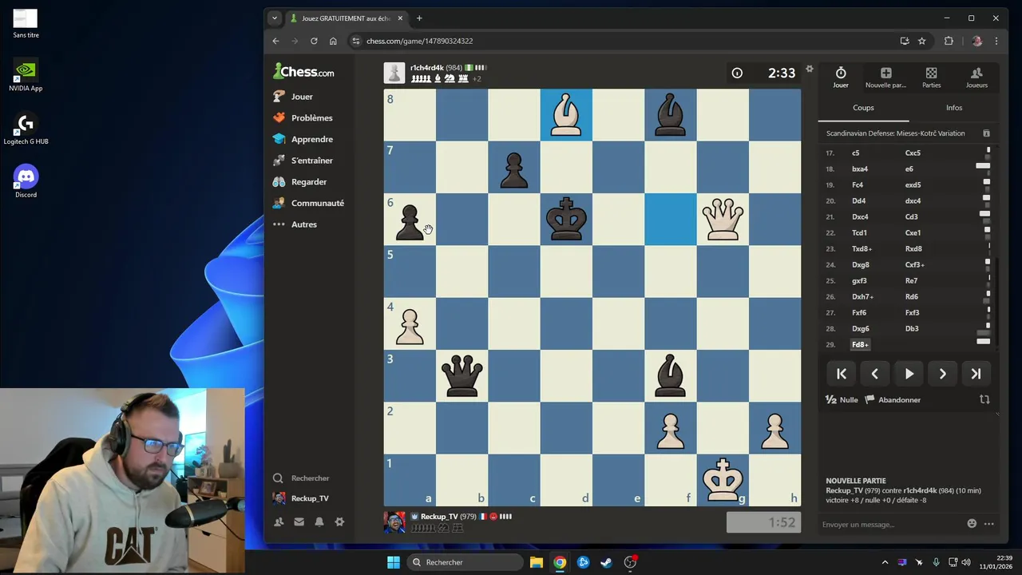Viewport: 1022px width, 575px height.
Task: Go back in the browser
Action: (275, 41)
